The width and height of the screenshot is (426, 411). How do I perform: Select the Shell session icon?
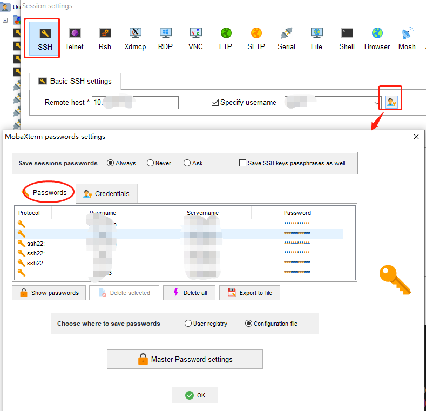pos(347,38)
